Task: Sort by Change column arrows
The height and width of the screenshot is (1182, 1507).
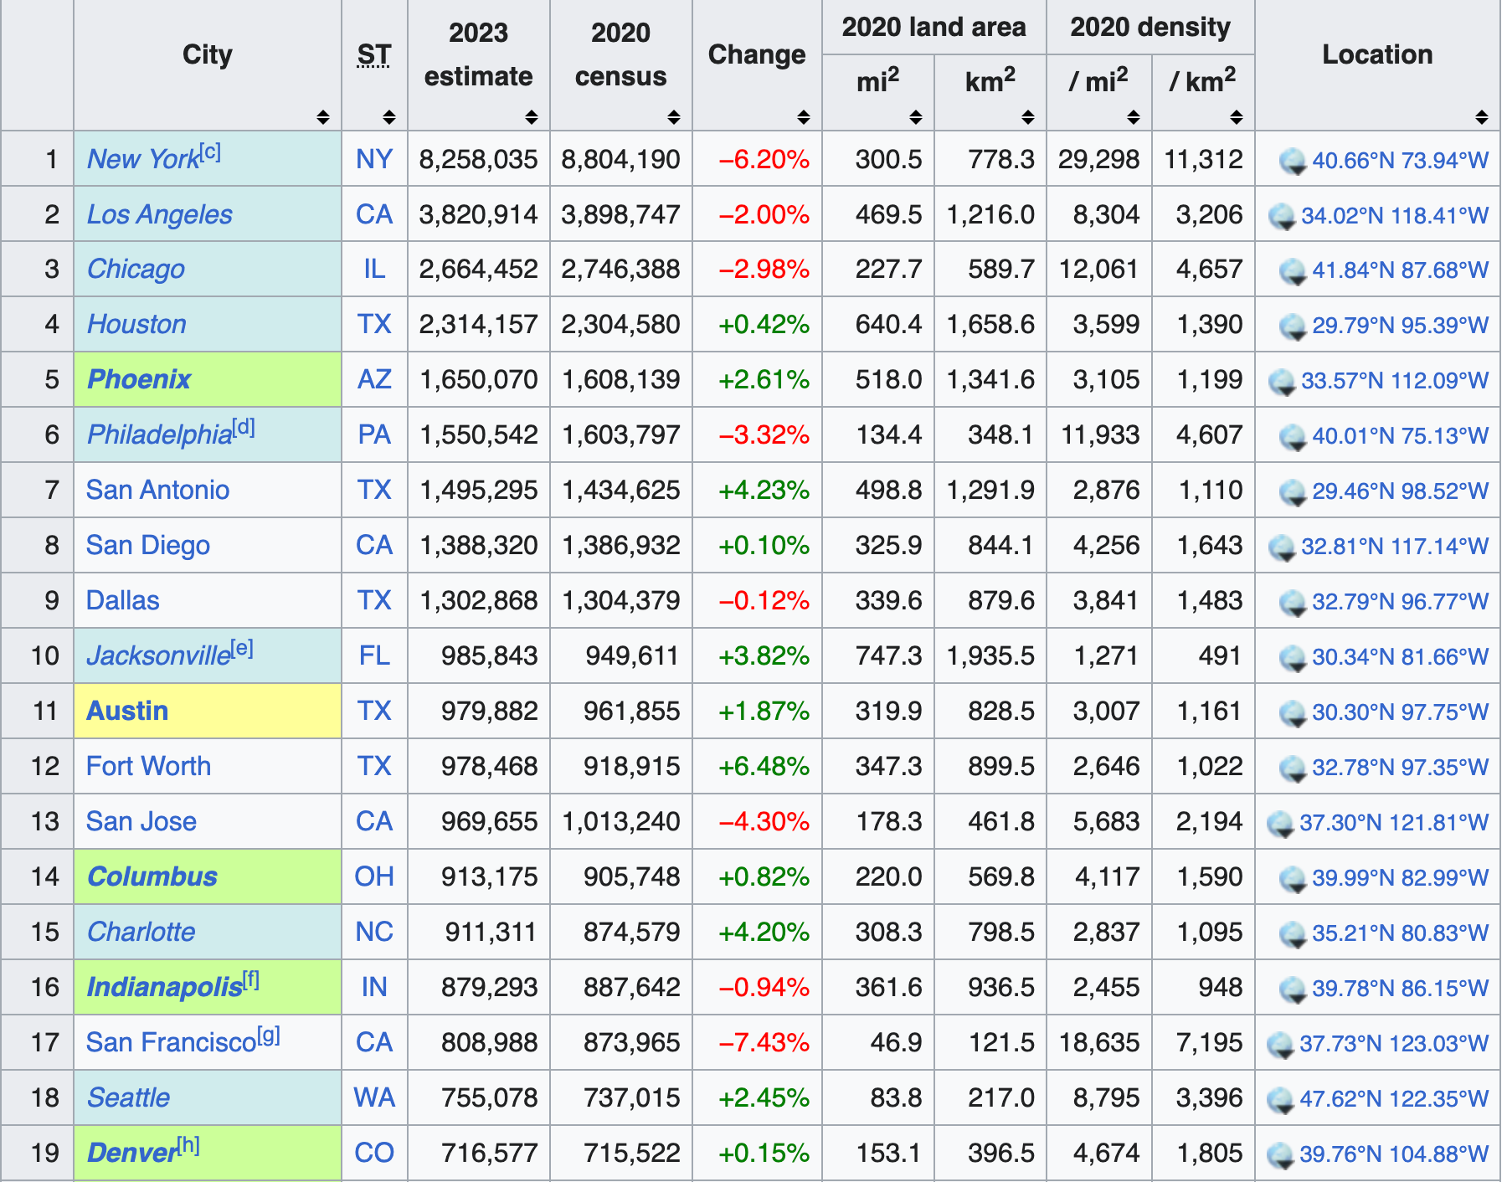Action: [x=804, y=117]
